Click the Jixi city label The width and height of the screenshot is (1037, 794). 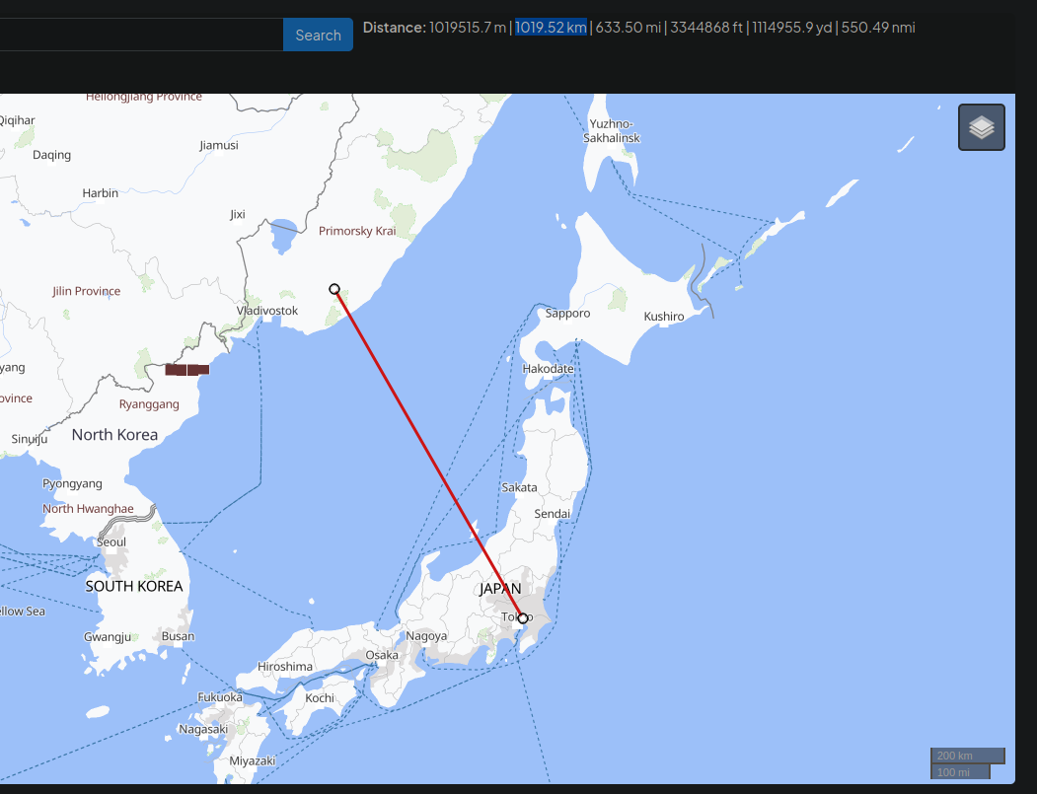[238, 214]
